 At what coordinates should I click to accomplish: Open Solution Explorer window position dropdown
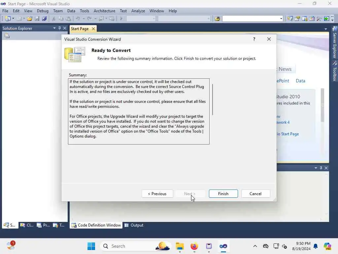click(54, 28)
